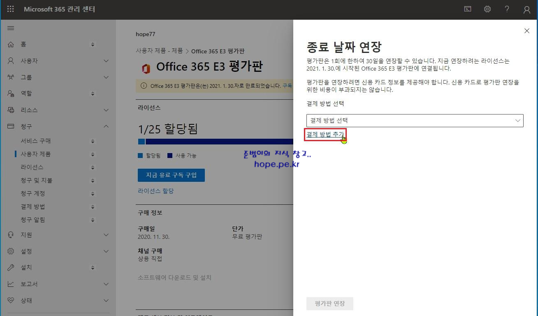Click the 사용자 제품 - 제품 breadcrumb

tap(160, 51)
